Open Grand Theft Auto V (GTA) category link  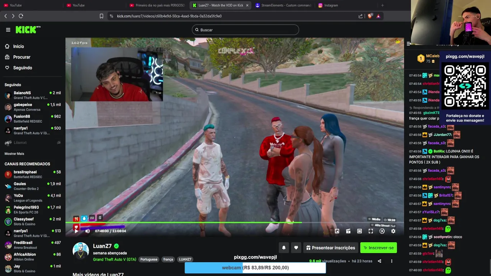click(114, 260)
